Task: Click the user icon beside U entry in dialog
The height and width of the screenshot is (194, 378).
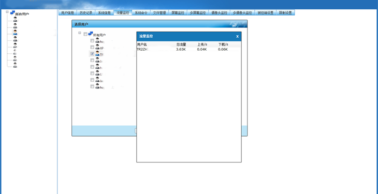Action: 97,73
